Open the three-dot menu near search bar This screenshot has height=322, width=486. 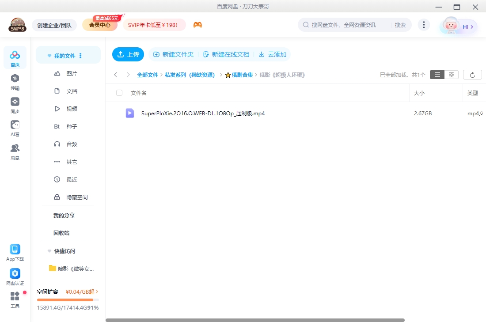coord(424,25)
